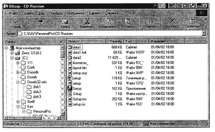Sort by the Имя column header
215x132 pixels.
coord(86,41)
